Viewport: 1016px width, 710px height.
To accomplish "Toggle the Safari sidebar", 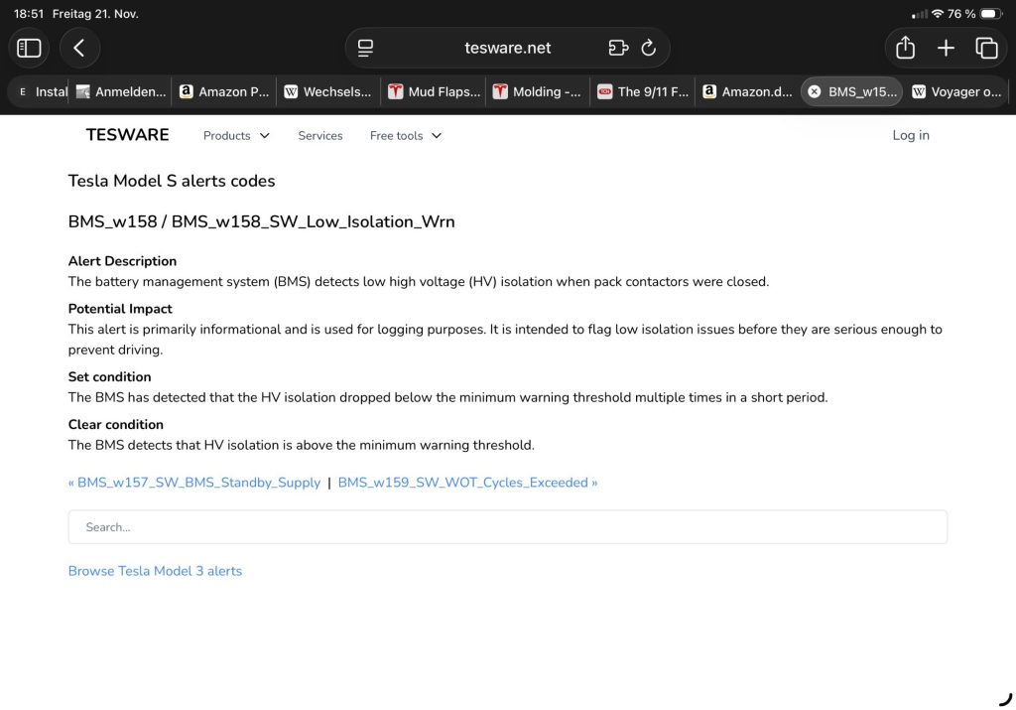I will [29, 48].
